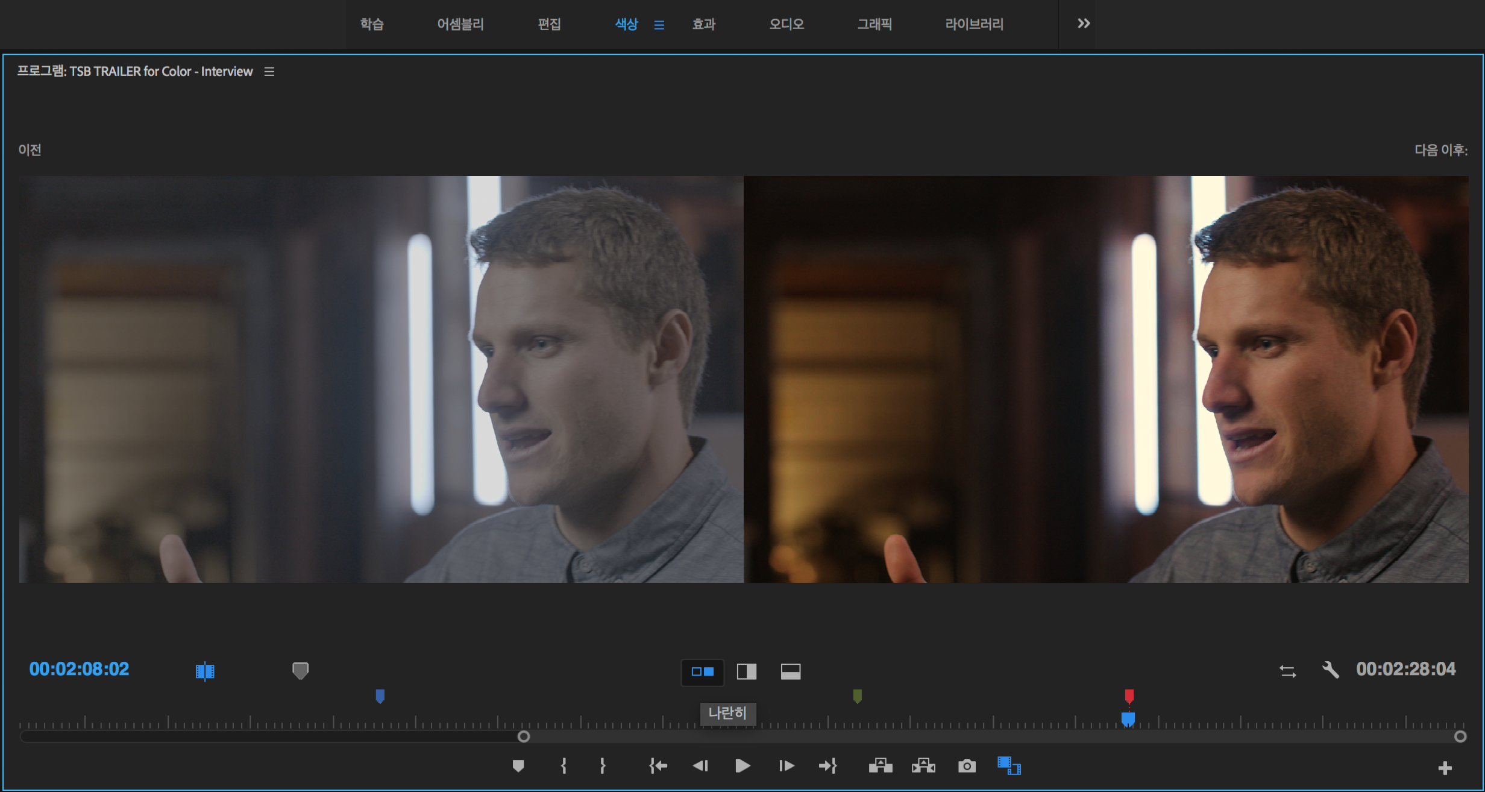Click the Play-Stop toggle button
This screenshot has height=792, width=1485.
742,766
